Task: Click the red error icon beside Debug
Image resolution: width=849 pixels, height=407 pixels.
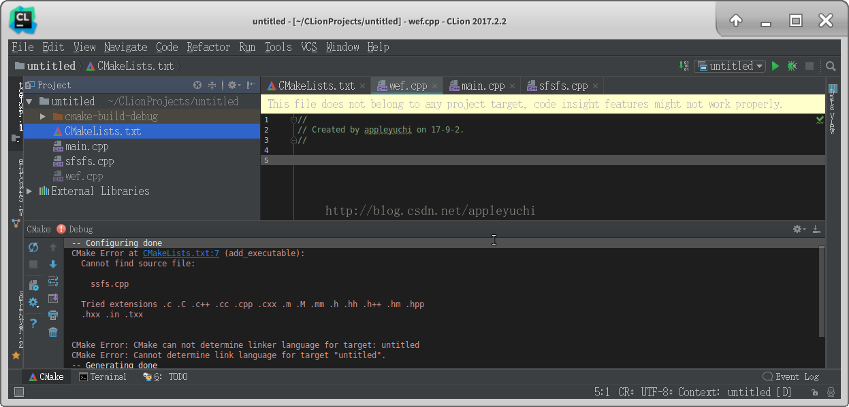Action: 61,229
